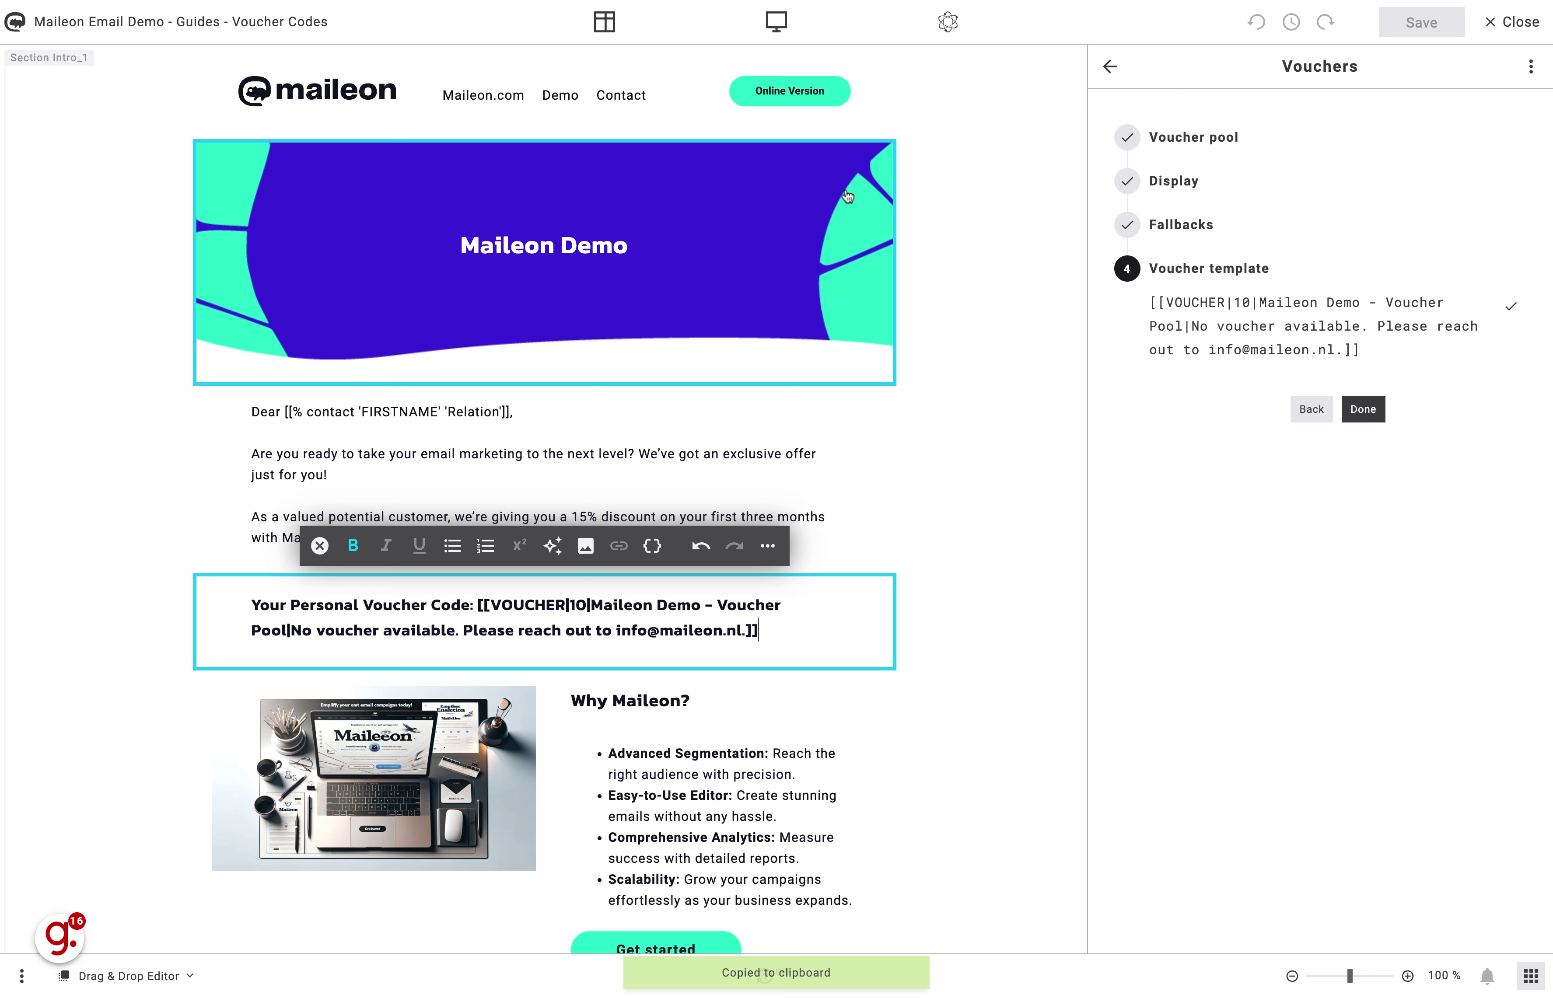Open the Grammarly badge with 16 issues
Viewport: 1553px width, 998px height.
click(x=59, y=937)
